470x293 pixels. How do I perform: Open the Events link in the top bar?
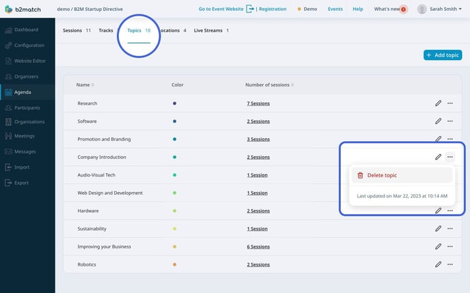pyautogui.click(x=335, y=9)
